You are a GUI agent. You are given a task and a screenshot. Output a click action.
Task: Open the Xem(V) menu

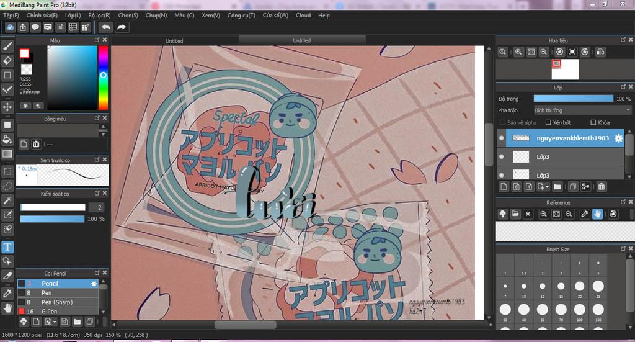(211, 16)
